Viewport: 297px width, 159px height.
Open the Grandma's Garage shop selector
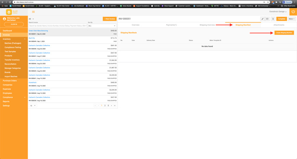(278, 12)
